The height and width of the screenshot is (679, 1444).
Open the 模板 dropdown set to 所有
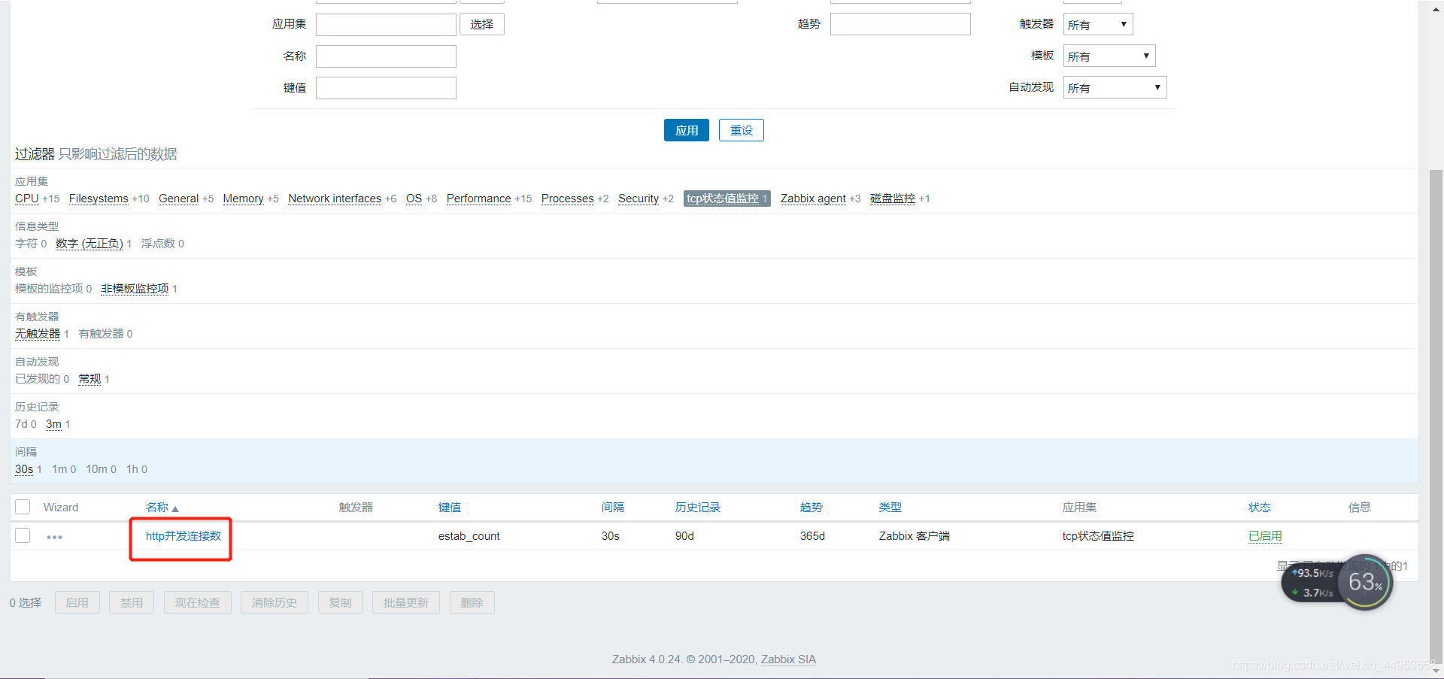pyautogui.click(x=1109, y=56)
